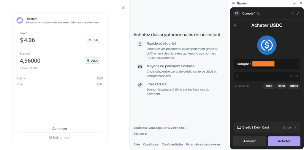Open the Conditions footer link
The width and height of the screenshot is (304, 150).
[151, 144]
